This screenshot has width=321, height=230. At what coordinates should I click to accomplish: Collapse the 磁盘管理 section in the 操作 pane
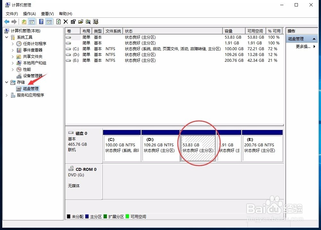(x=314, y=38)
